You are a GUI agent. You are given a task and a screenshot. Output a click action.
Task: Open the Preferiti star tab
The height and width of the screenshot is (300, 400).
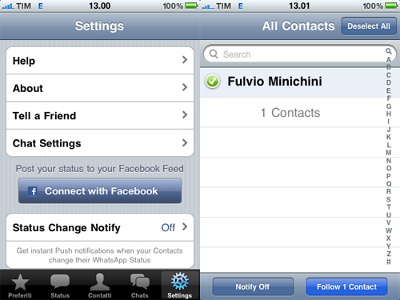tap(20, 286)
